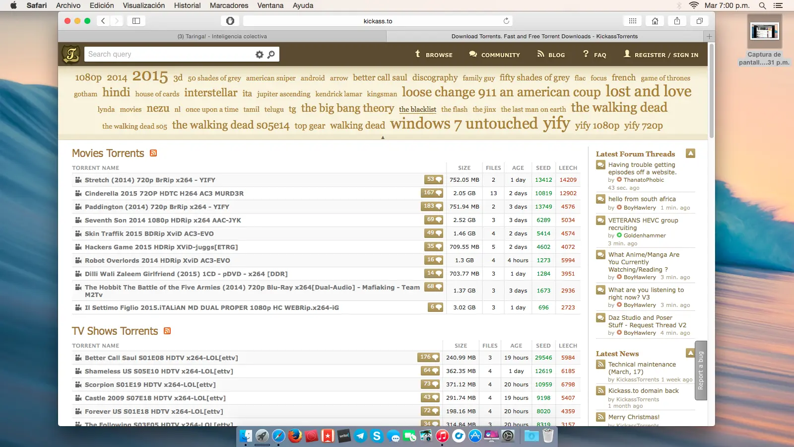Open Telegram from the Dock
Viewport: 794px width, 447px height.
click(360, 436)
